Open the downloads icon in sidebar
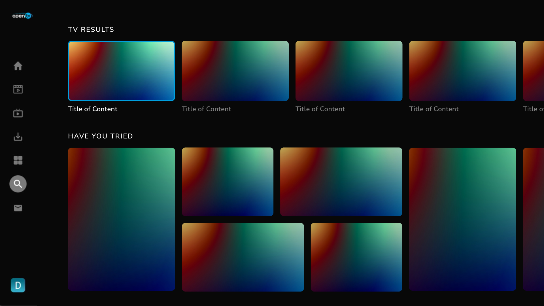 click(x=18, y=137)
